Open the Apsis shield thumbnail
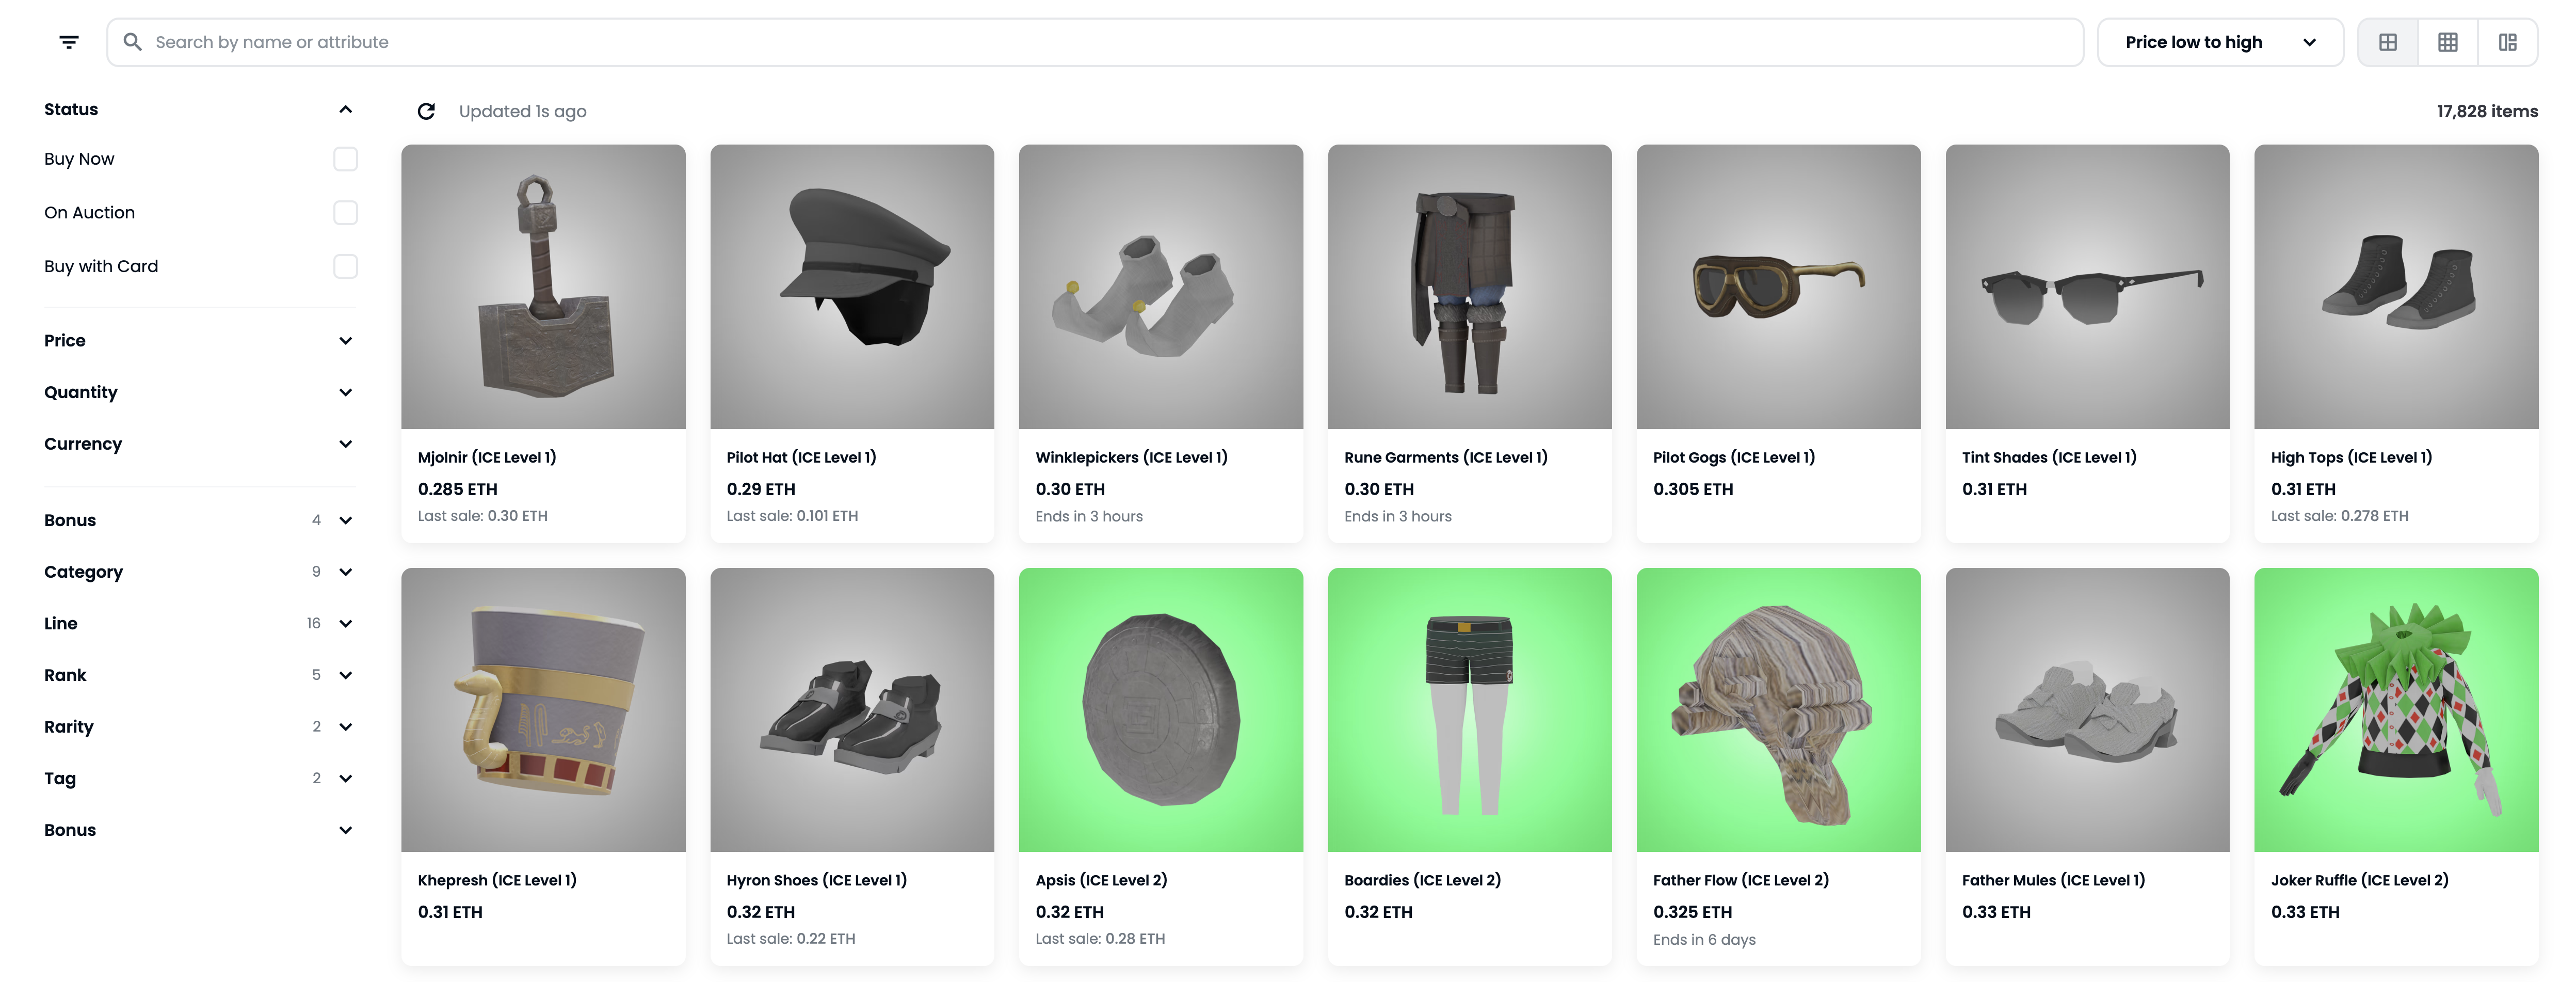 [x=1161, y=710]
